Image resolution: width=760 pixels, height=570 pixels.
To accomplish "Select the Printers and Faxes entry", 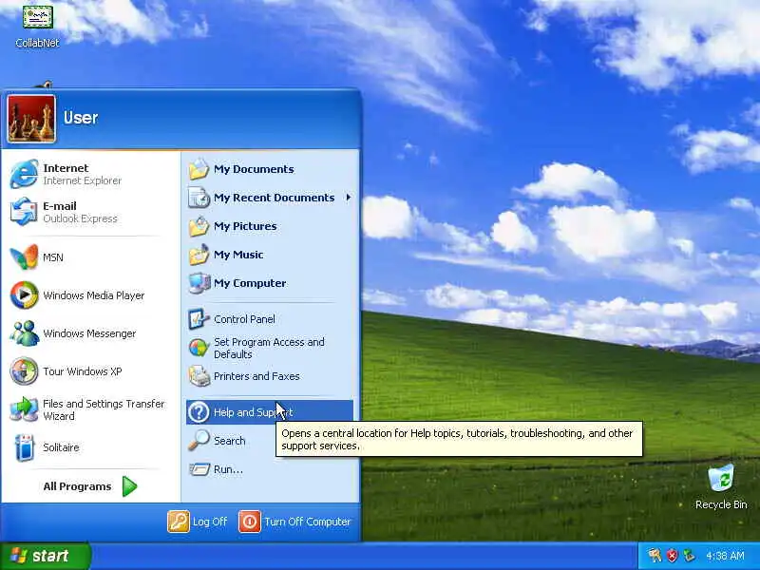I will 270,376.
